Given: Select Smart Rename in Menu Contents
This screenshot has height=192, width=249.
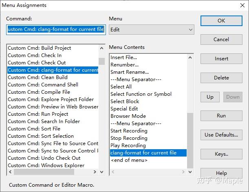Looking at the screenshot, I should point(130,72).
